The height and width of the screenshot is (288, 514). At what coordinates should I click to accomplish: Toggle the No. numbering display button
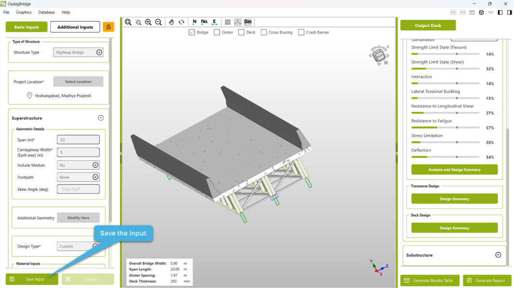click(204, 22)
